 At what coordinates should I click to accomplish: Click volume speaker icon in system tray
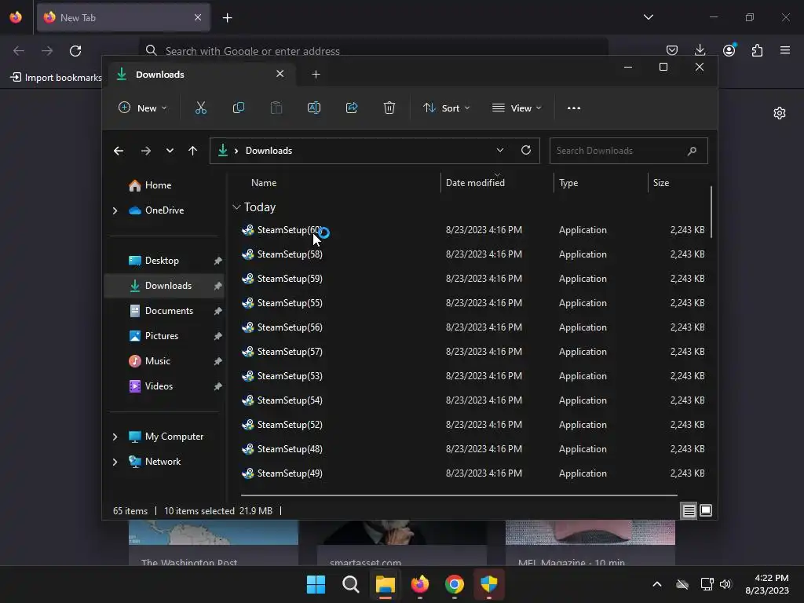point(725,584)
